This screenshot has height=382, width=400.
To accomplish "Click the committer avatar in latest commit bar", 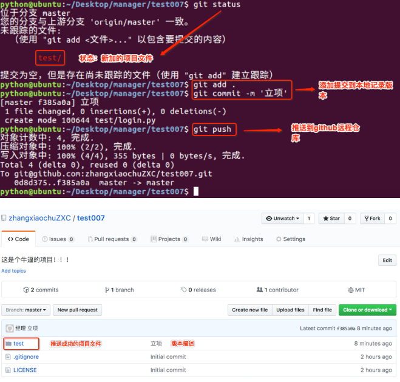I will [10, 329].
